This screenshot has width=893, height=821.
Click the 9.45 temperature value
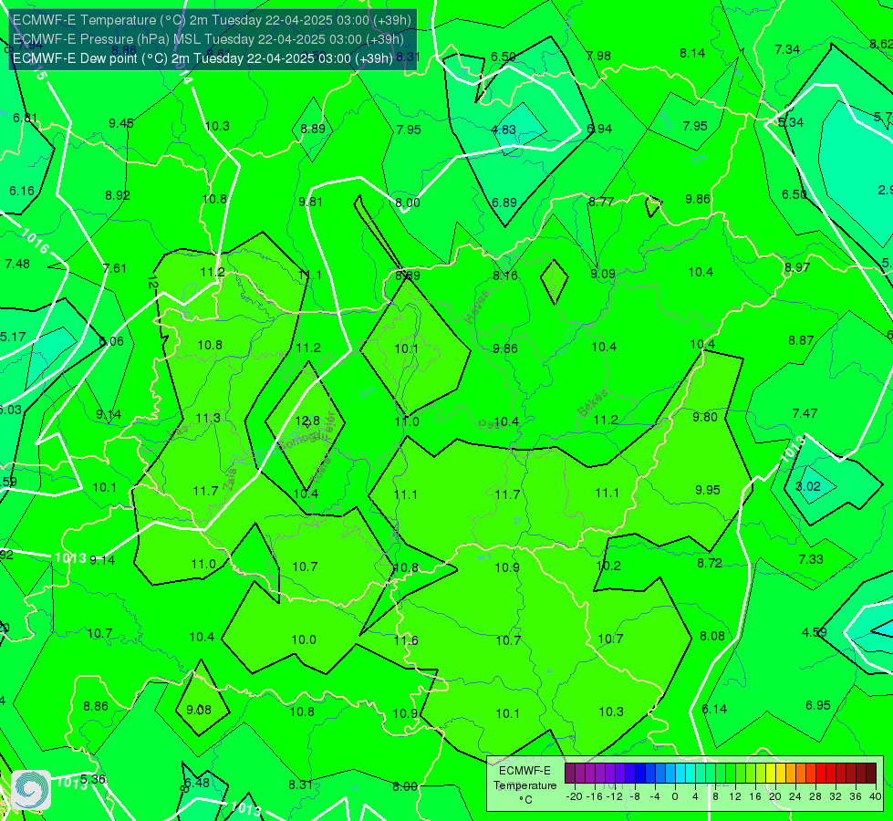pos(121,124)
